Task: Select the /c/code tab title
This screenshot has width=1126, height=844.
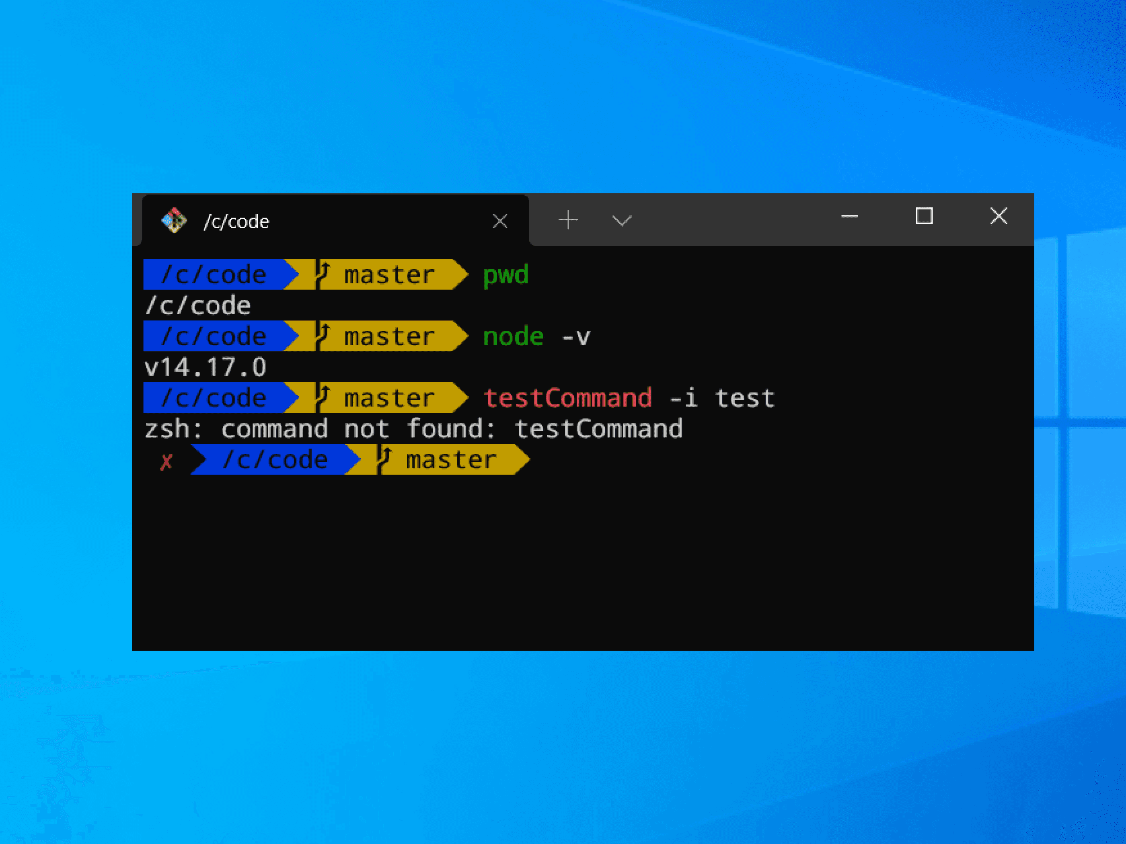Action: click(237, 221)
